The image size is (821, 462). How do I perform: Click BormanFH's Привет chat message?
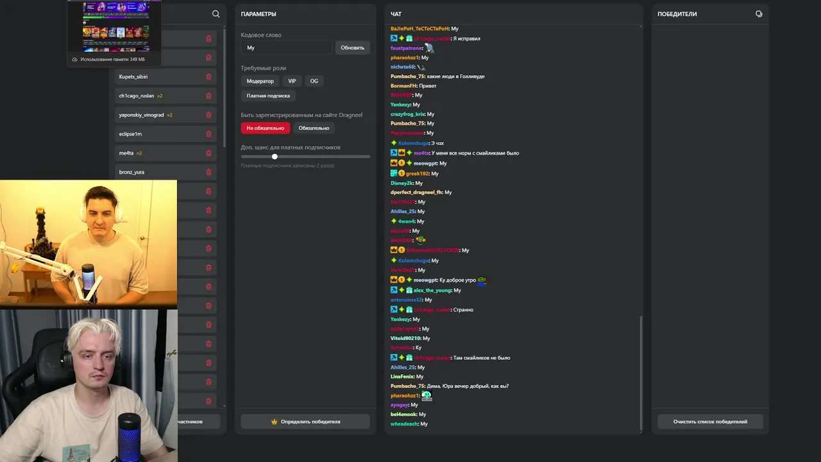(427, 85)
